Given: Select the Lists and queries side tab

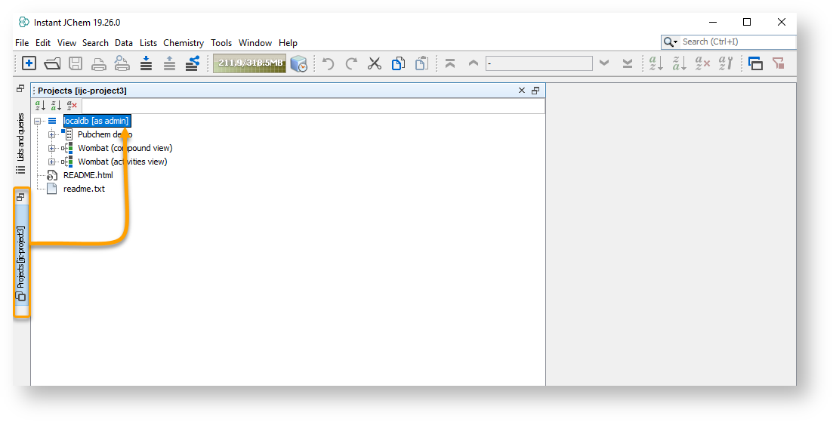Looking at the screenshot, I should tap(21, 142).
